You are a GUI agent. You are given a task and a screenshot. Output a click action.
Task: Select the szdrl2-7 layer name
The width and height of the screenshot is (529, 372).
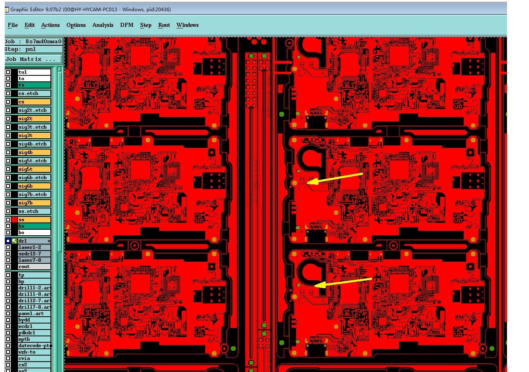click(34, 254)
